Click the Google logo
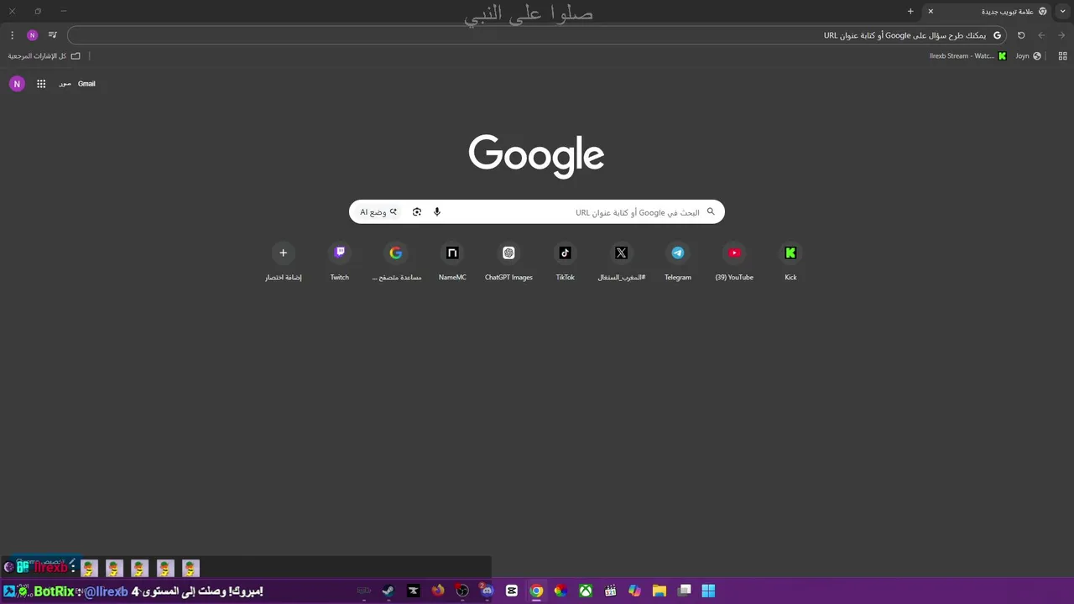Viewport: 1074px width, 604px height. (x=536, y=155)
